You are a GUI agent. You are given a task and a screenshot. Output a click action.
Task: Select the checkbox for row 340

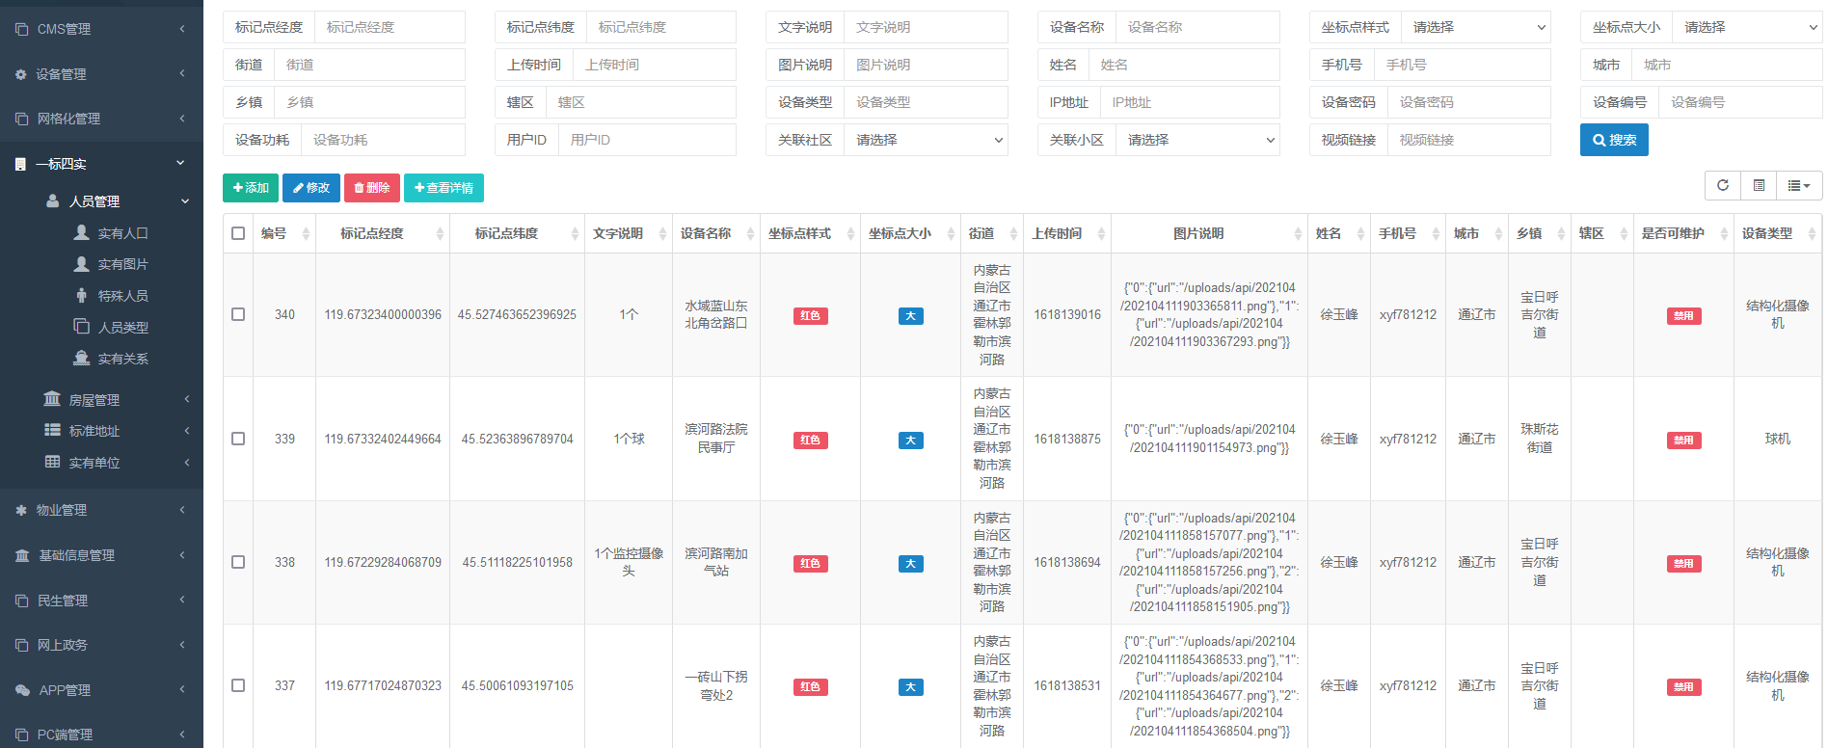tap(238, 314)
